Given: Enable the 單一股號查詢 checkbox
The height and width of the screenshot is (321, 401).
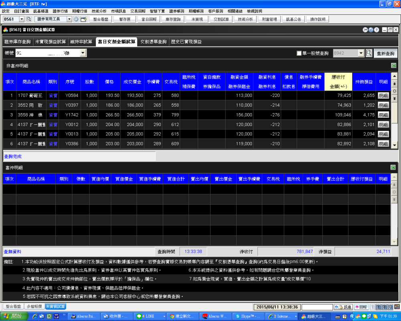Looking at the screenshot, I should pyautogui.click(x=299, y=53).
